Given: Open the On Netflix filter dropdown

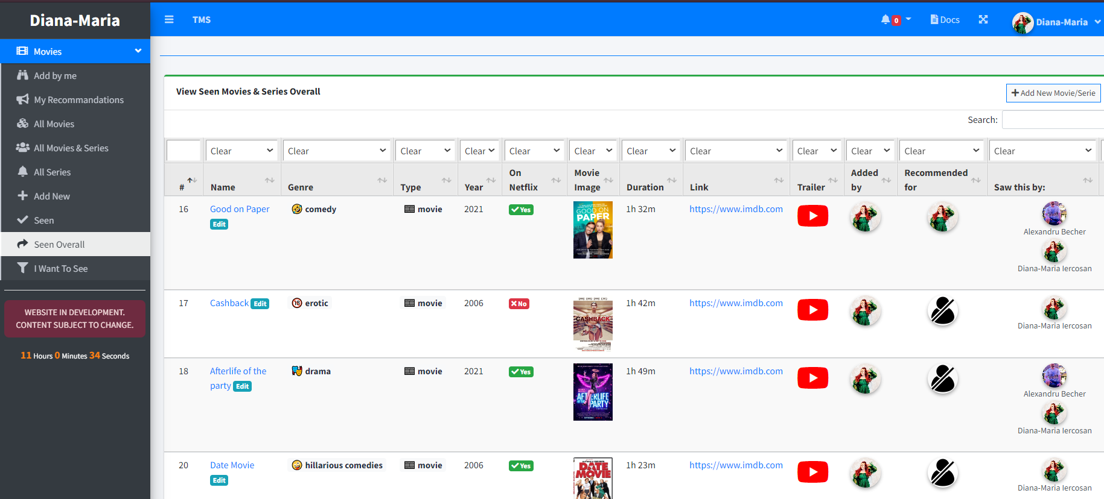Looking at the screenshot, I should (534, 151).
